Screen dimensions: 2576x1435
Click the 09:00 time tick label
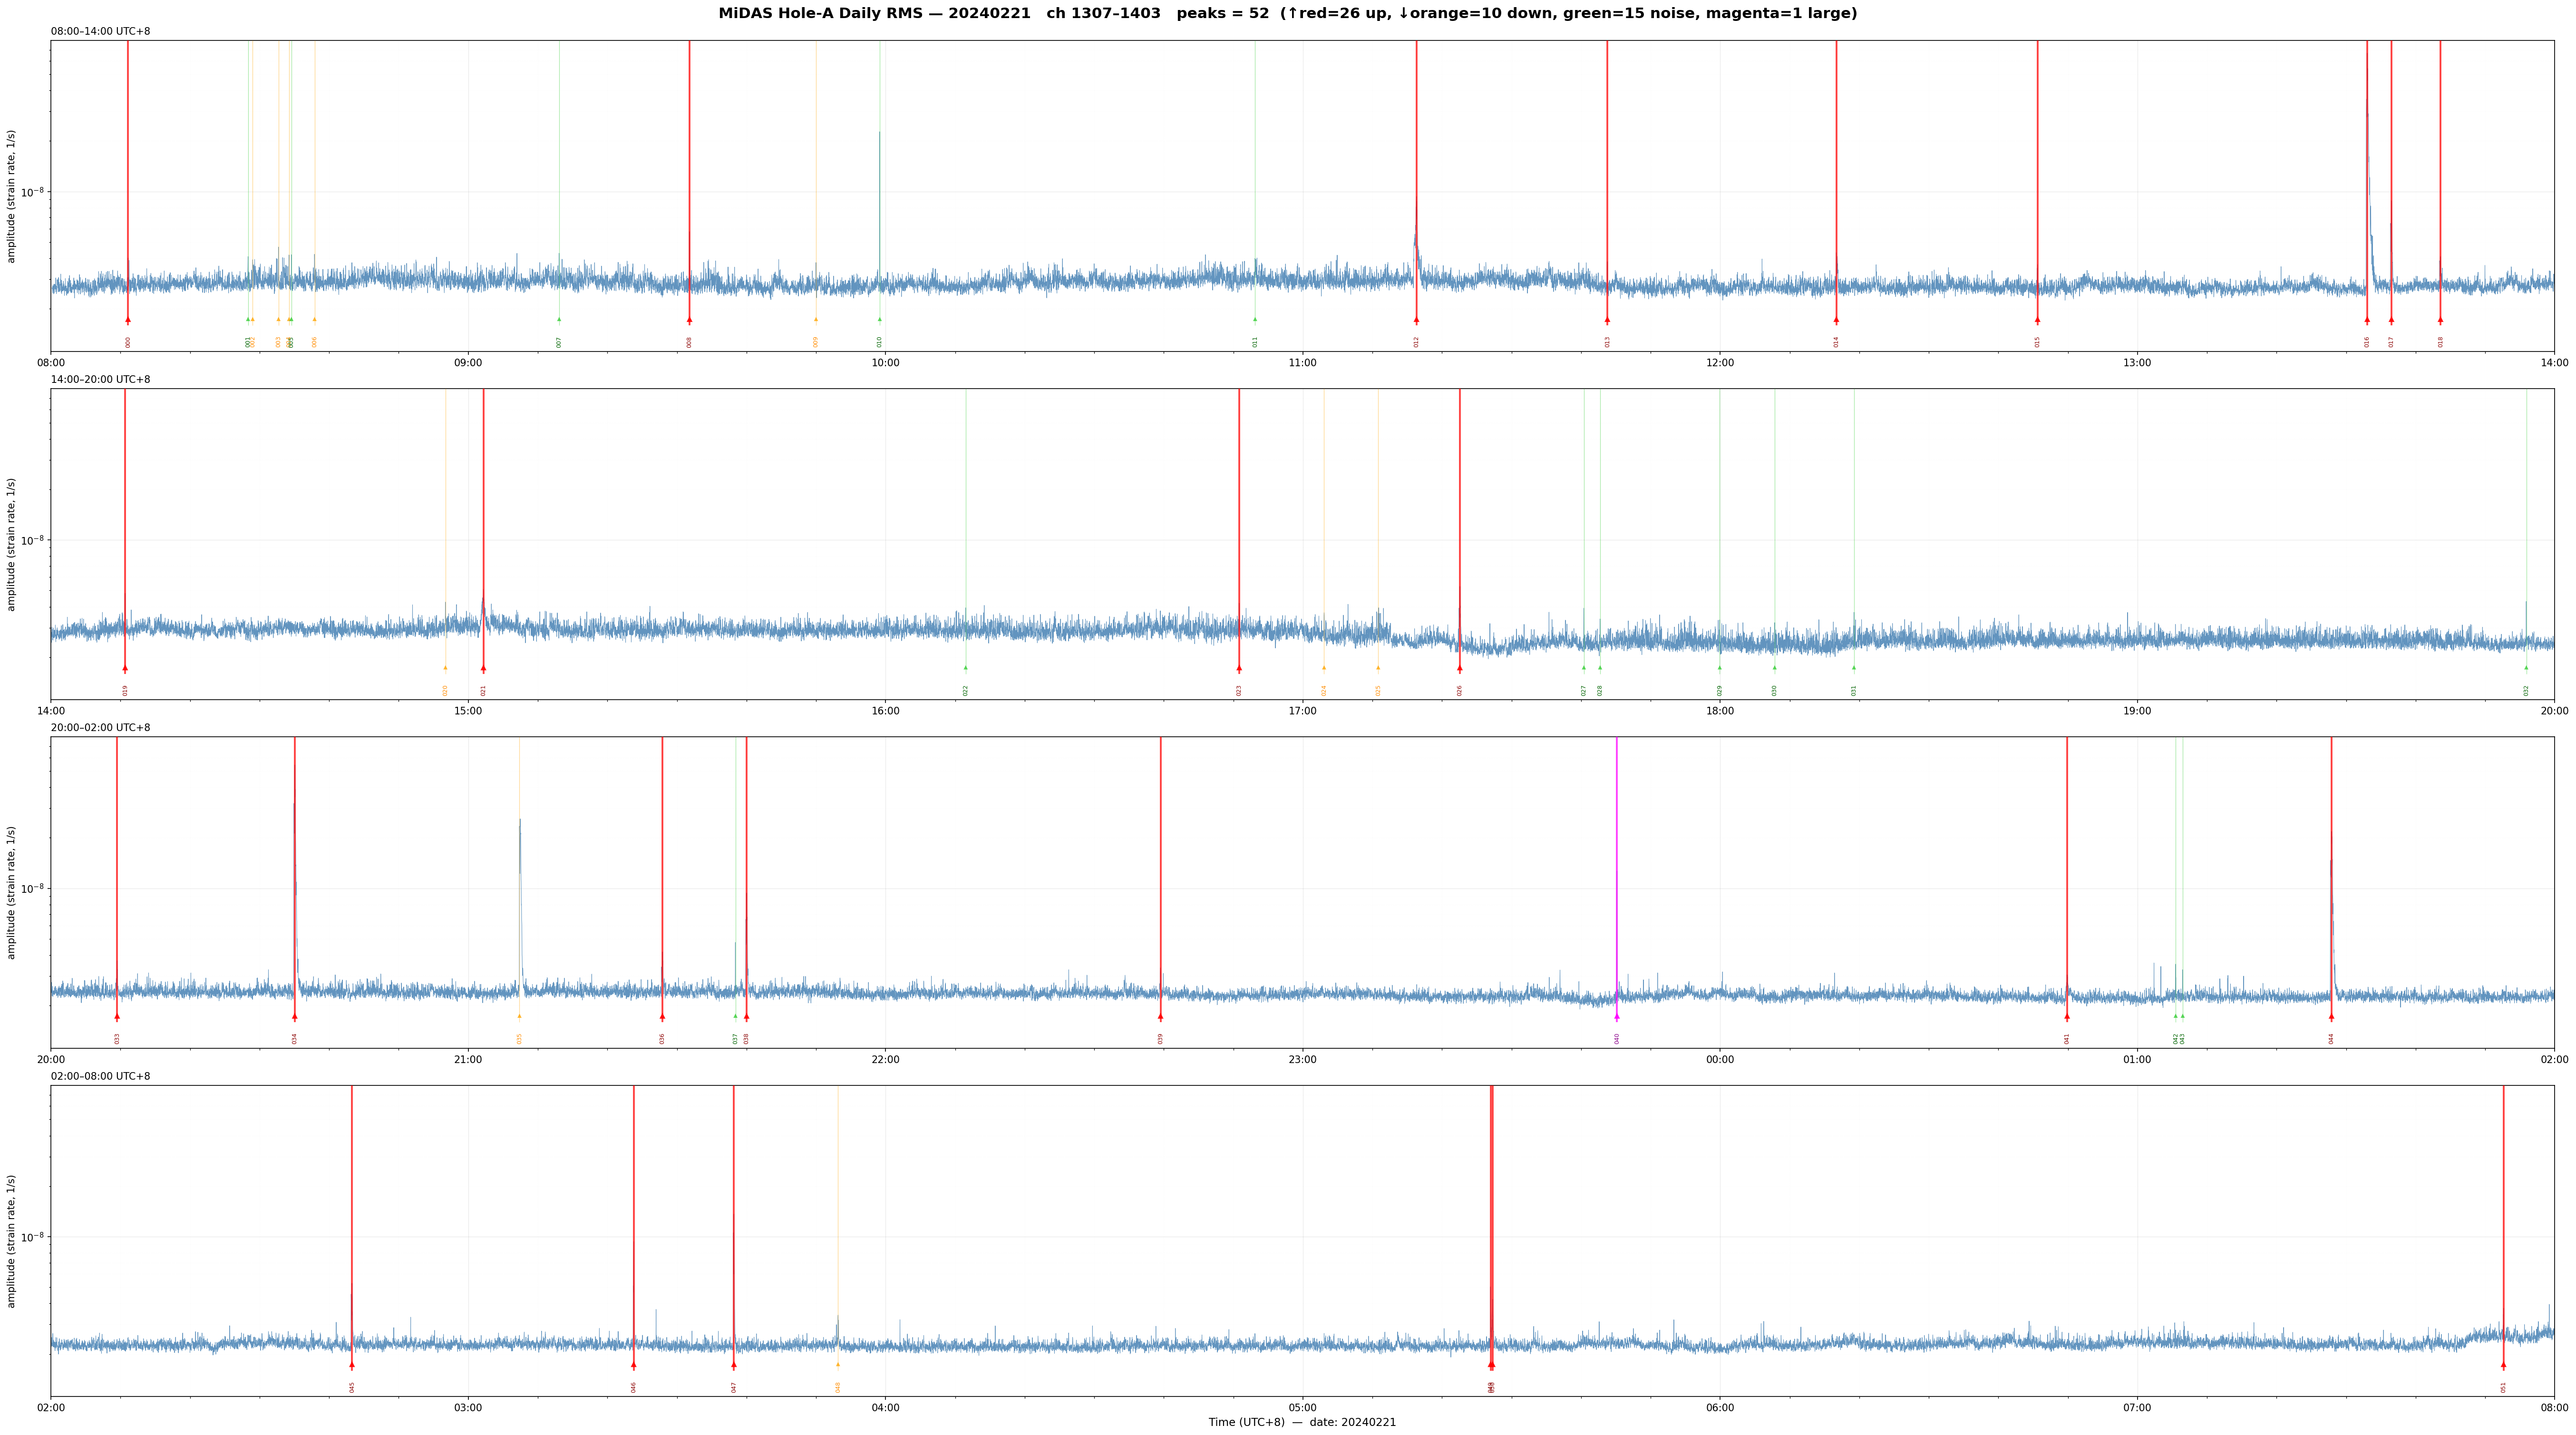[x=468, y=363]
